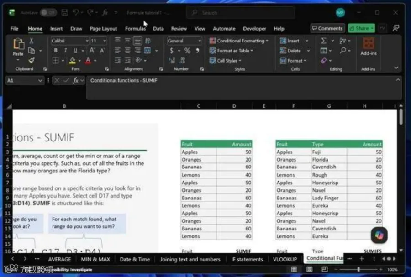Click the zoom slider handle

(358, 269)
